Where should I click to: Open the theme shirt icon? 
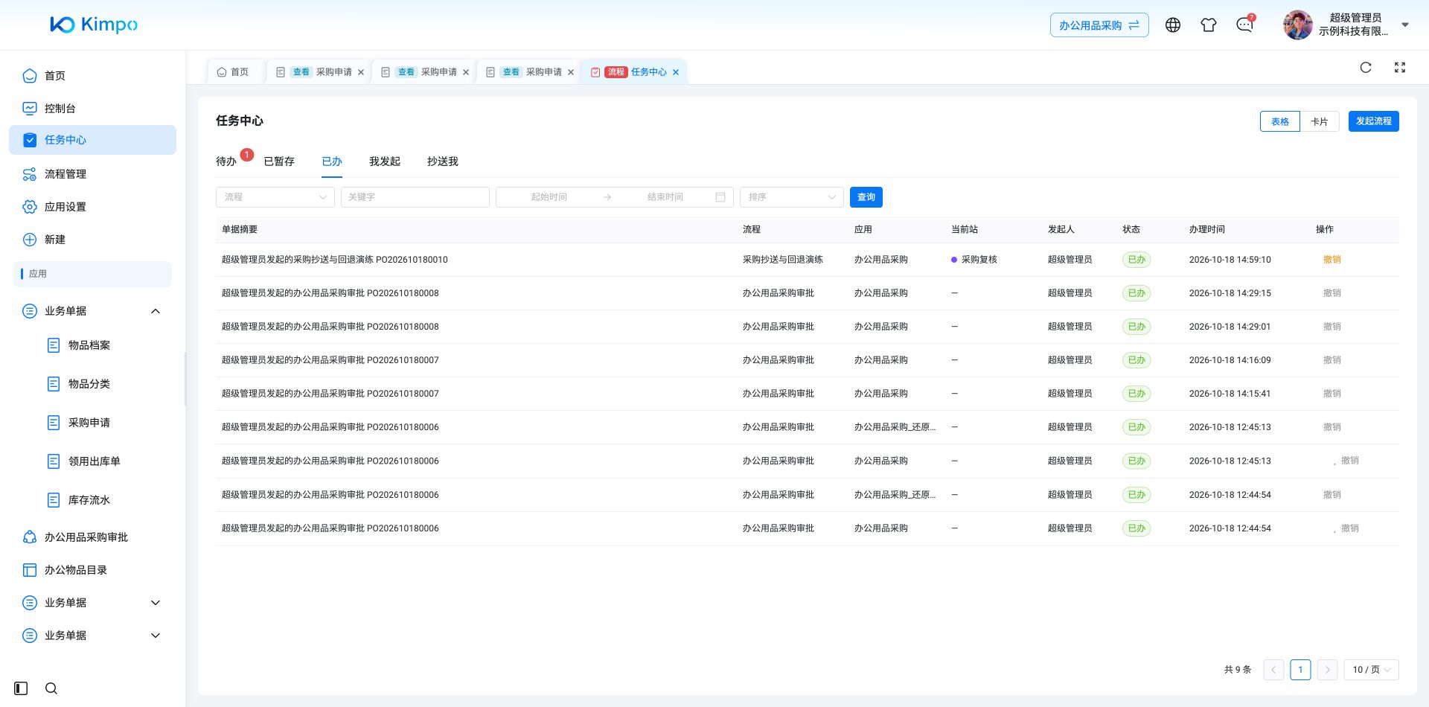tap(1209, 25)
